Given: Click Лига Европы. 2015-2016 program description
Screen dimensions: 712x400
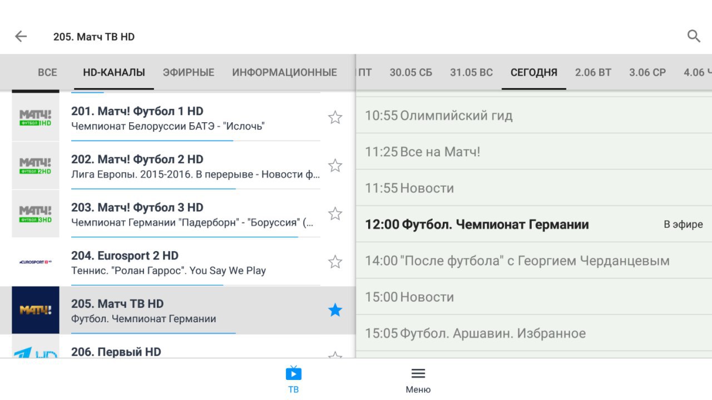Looking at the screenshot, I should 196,174.
